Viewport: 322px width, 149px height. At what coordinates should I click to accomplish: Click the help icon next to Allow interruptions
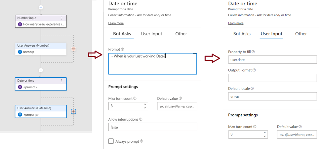[141, 119]
